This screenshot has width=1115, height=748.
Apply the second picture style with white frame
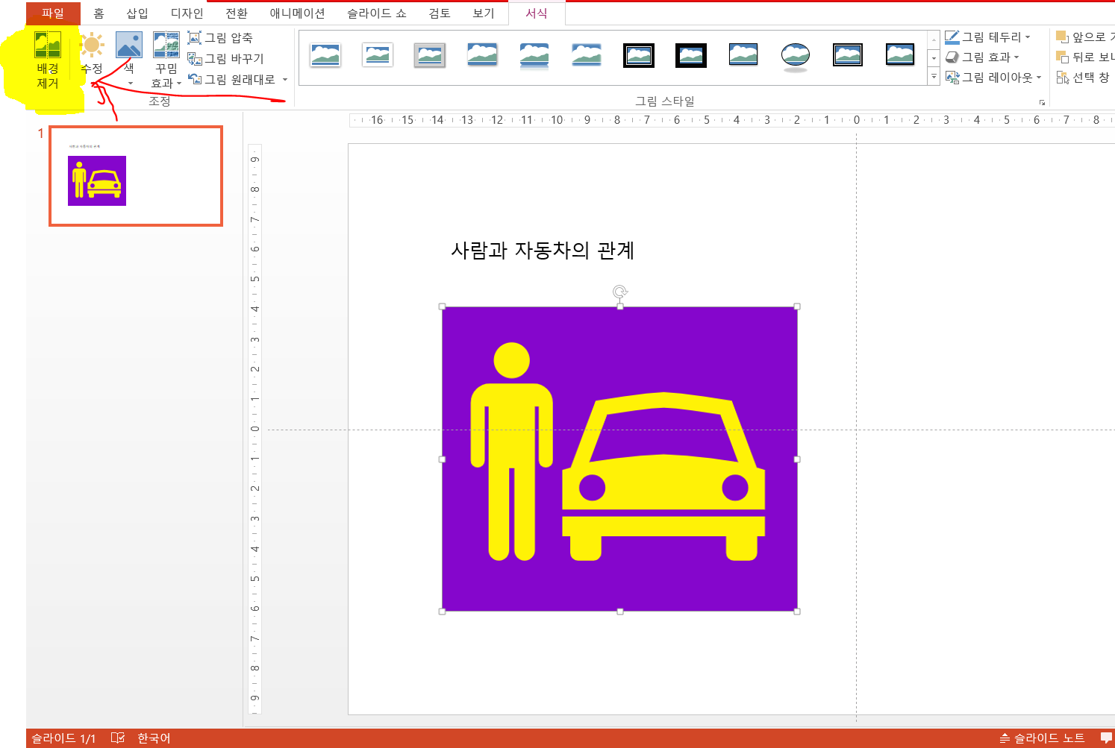(378, 55)
